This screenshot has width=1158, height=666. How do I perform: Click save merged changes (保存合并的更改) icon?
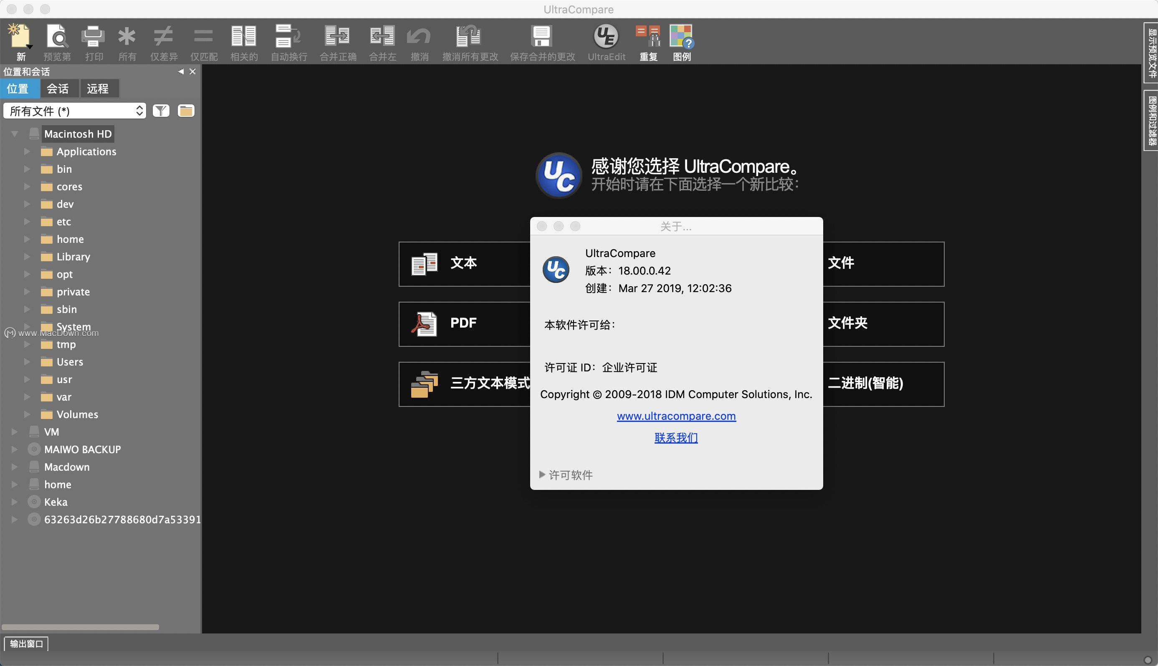(542, 37)
